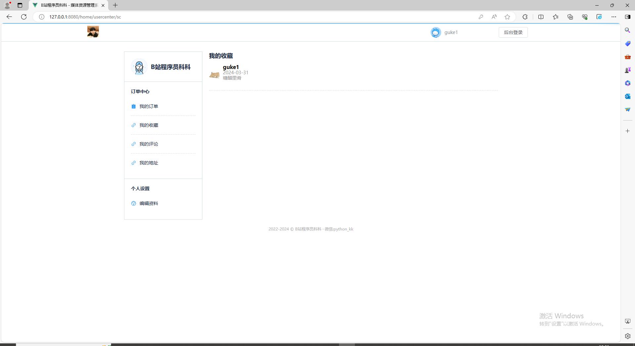635x346 pixels.
Task: Open Collections icon
Action: 570,17
